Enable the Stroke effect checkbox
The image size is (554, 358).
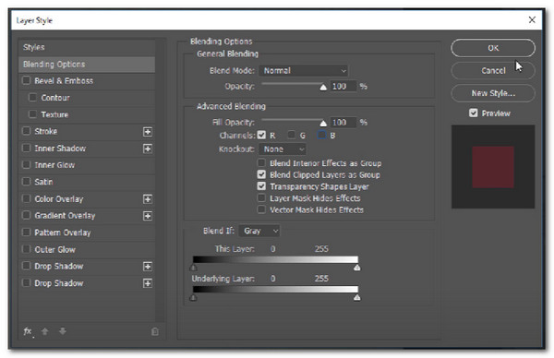[26, 131]
